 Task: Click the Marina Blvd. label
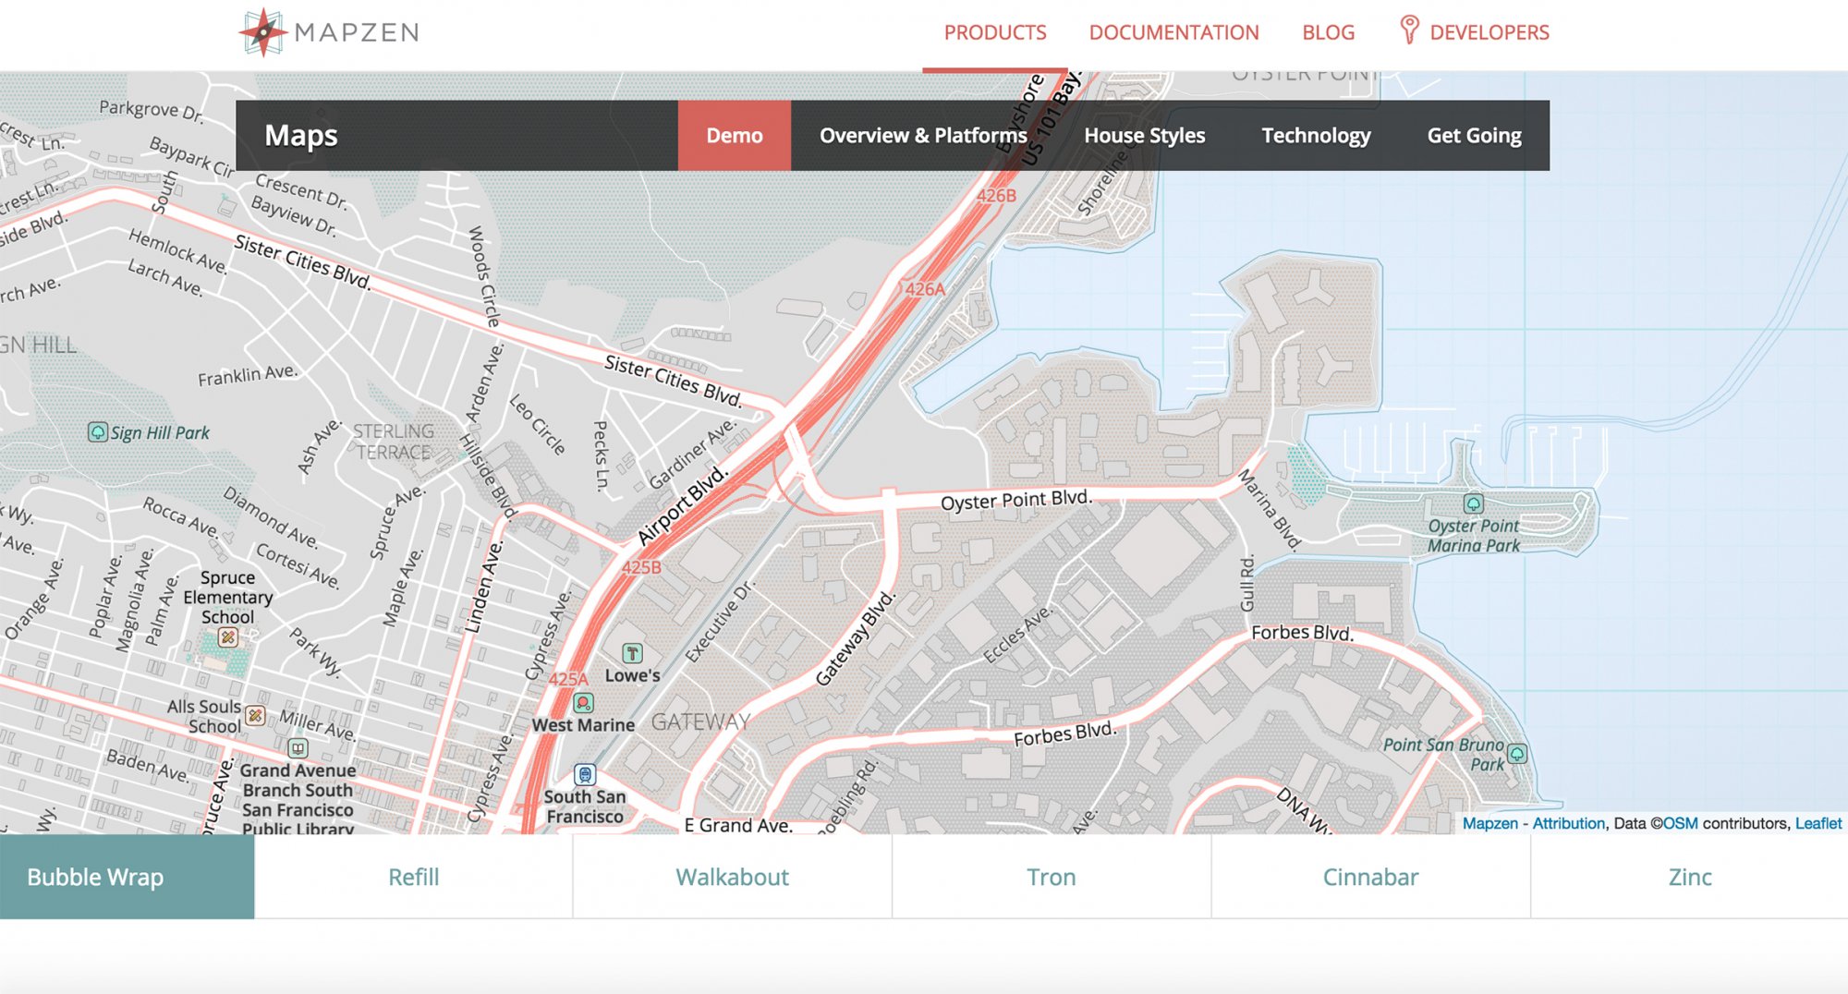coord(1269,509)
